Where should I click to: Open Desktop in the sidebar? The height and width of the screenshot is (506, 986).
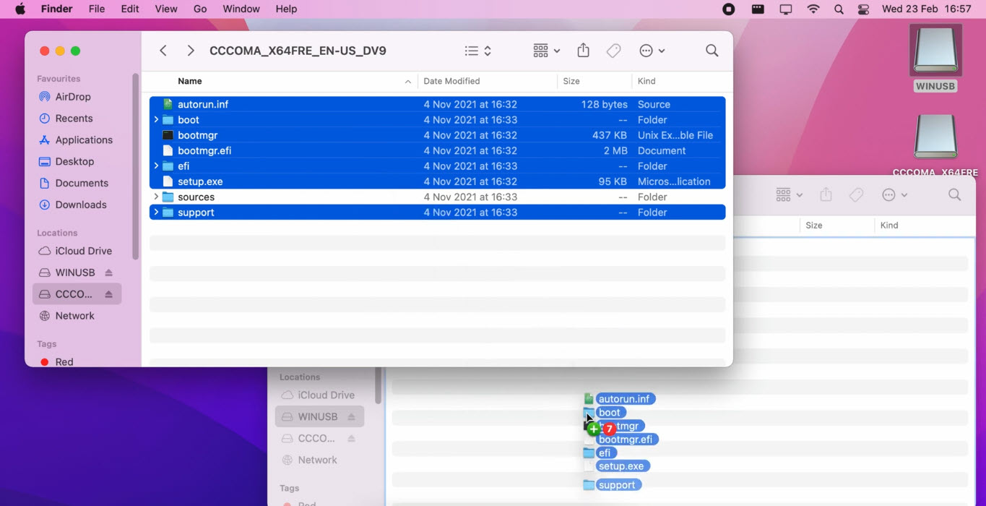pyautogui.click(x=74, y=161)
